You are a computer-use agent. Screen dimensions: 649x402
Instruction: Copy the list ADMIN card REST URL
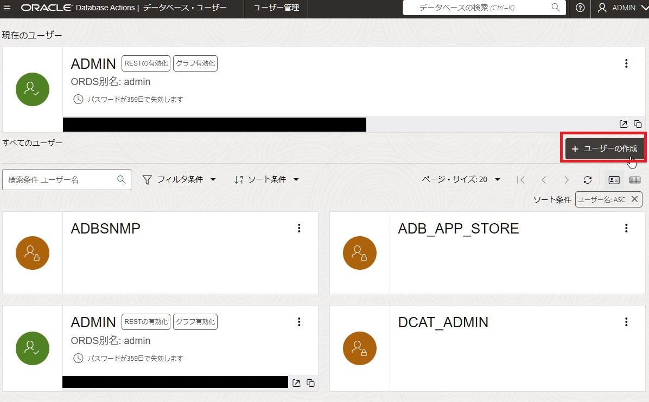[310, 383]
